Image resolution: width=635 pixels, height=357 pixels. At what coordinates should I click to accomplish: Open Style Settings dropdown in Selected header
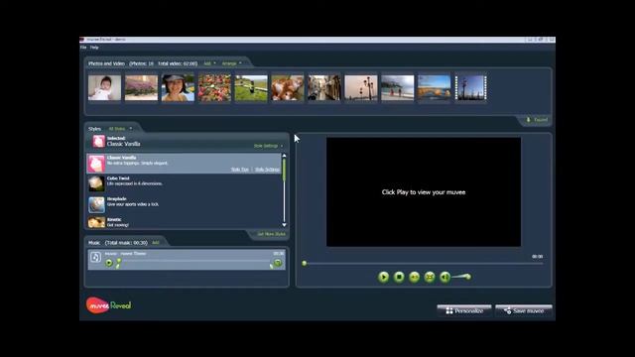coord(268,146)
